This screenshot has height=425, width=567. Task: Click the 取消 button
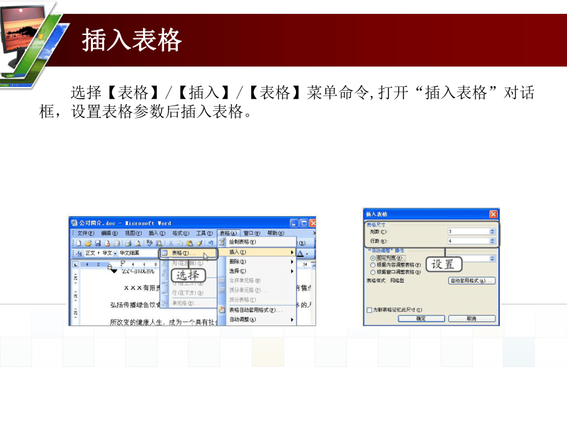click(x=471, y=319)
